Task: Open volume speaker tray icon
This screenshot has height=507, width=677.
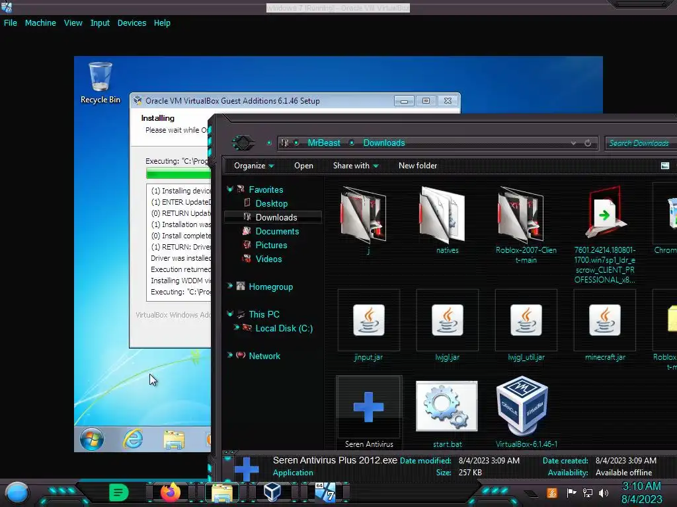Action: point(604,492)
